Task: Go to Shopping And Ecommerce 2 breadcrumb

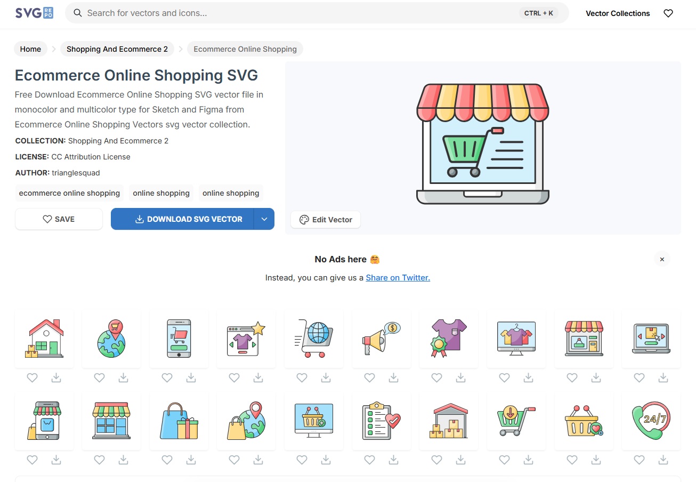Action: coord(117,49)
